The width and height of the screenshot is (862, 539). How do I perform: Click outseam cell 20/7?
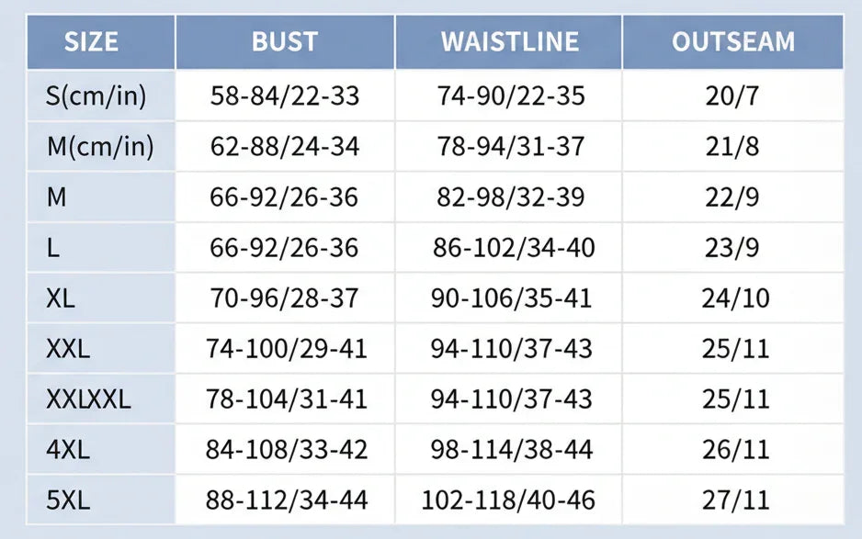pos(732,95)
